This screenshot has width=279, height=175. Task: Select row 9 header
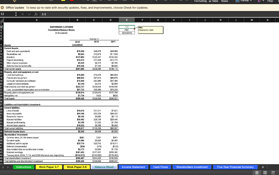pyautogui.click(x=1, y=51)
